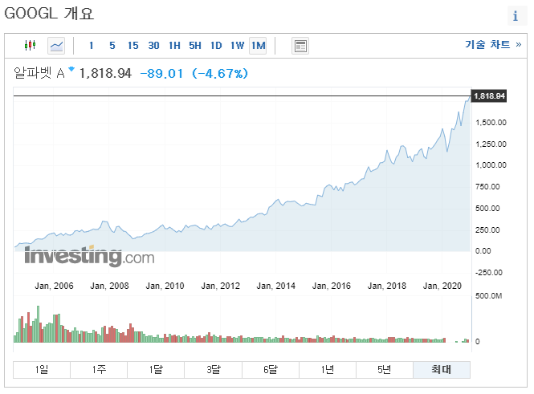This screenshot has width=534, height=394.
Task: Switch to candlestick chart type
Action: [x=31, y=46]
